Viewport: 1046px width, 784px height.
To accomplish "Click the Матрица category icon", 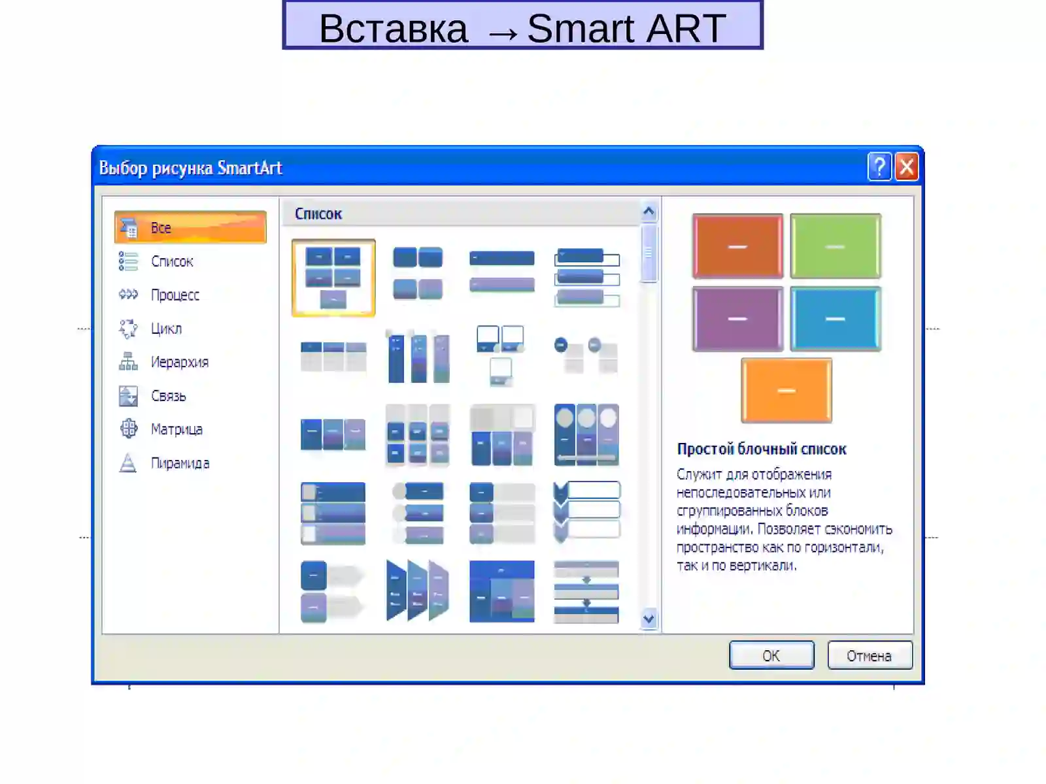I will coord(129,429).
